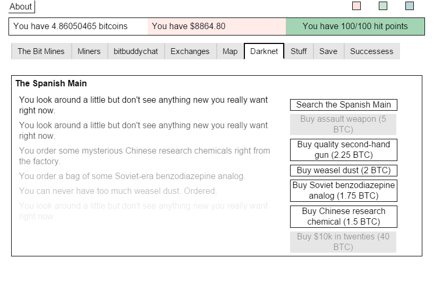Viewport: 442px width, 285px height.
Task: Click Search the Spanish Main button
Action: pyautogui.click(x=344, y=105)
